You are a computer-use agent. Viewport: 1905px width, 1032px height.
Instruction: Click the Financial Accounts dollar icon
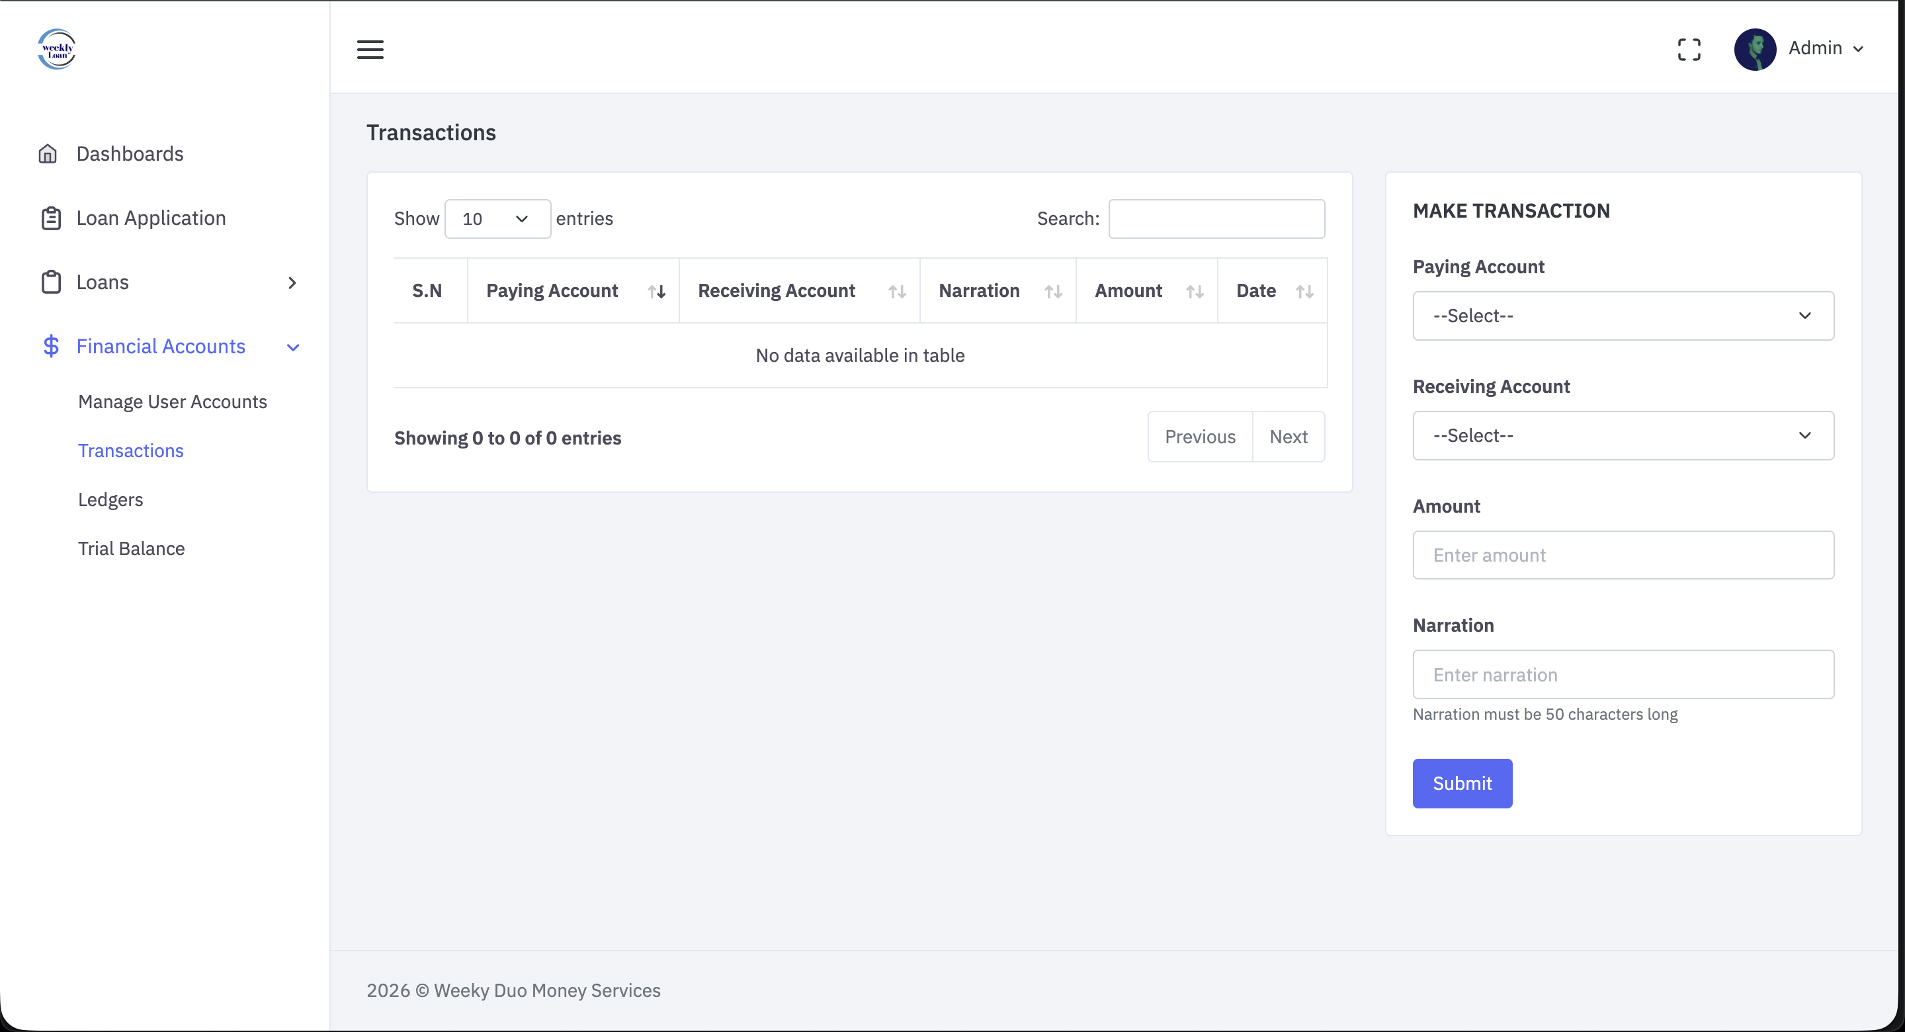pos(51,346)
